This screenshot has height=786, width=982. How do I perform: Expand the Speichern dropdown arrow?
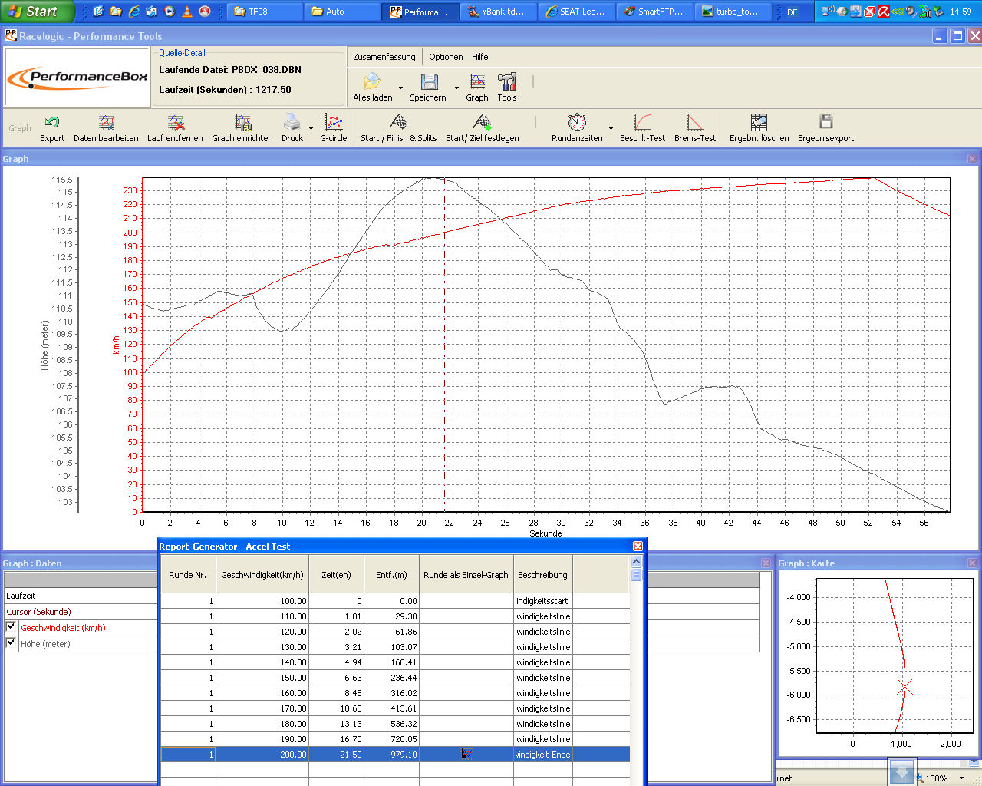pyautogui.click(x=456, y=88)
